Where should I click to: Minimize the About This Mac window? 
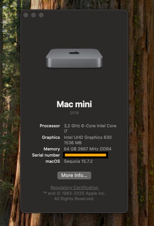tap(33, 15)
